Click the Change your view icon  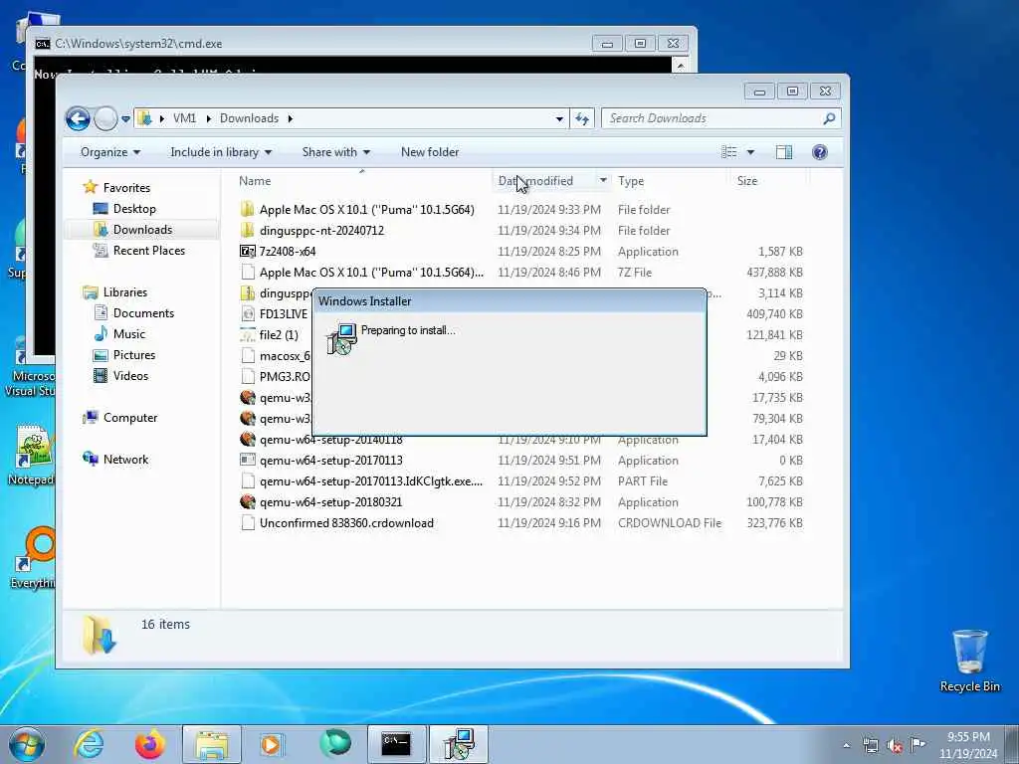(729, 152)
